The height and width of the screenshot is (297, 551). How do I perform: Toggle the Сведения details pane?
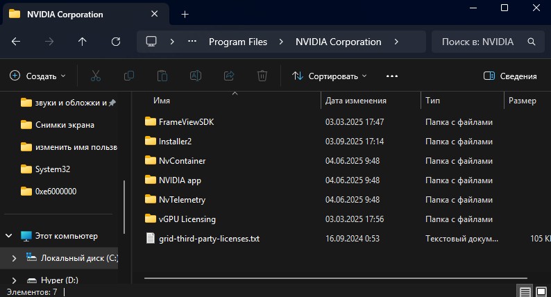click(510, 76)
